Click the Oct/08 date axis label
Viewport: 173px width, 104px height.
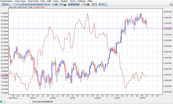coord(142,98)
